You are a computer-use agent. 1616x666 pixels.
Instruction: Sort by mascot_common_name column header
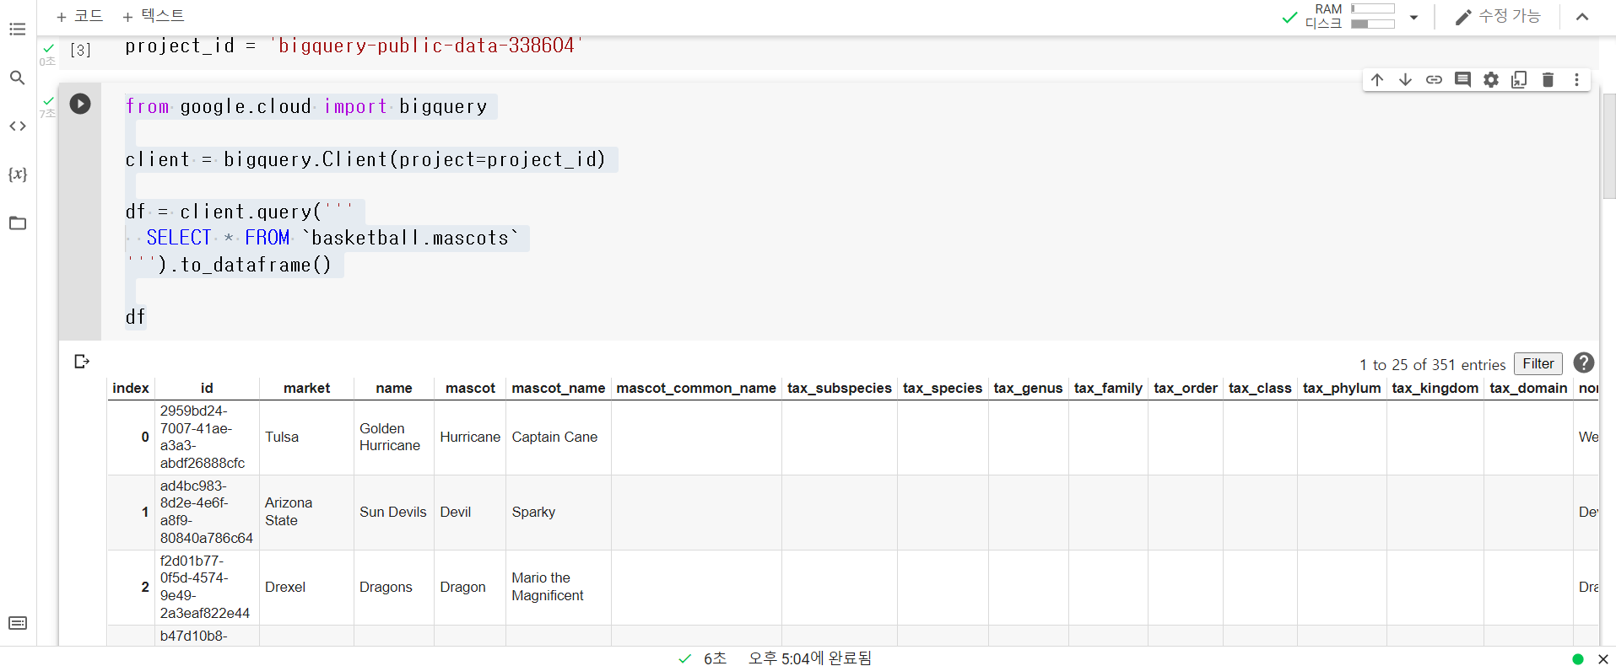696,388
